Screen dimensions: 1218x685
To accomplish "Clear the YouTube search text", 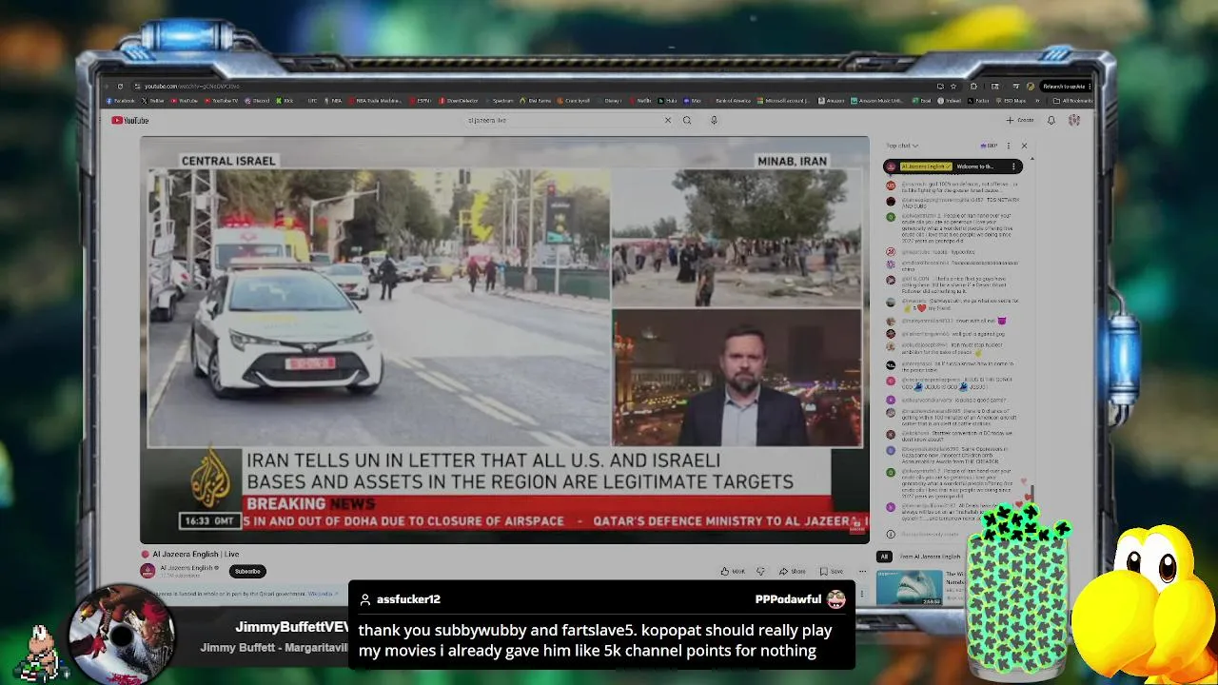I will [x=668, y=120].
